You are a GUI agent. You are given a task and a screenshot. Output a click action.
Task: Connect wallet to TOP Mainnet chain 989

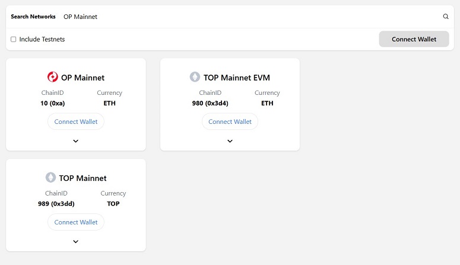click(x=76, y=222)
